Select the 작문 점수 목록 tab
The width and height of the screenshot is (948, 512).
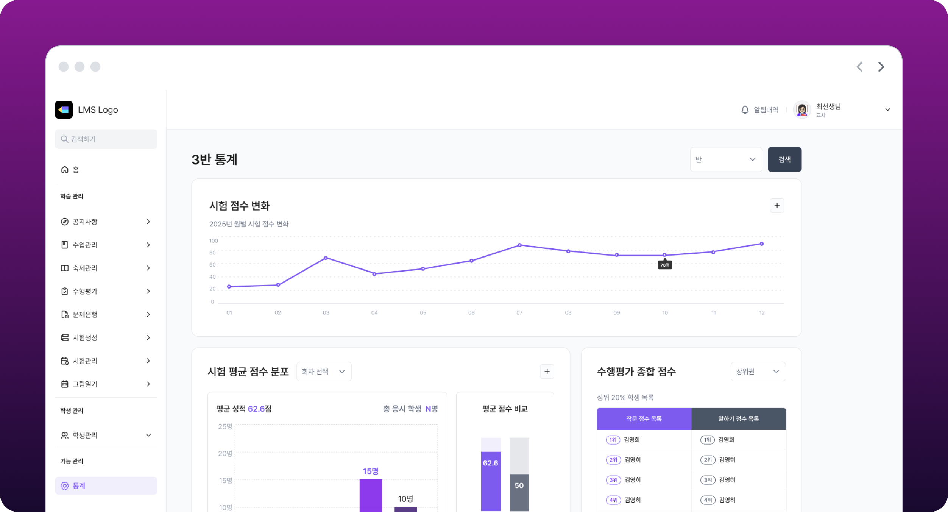(x=644, y=419)
